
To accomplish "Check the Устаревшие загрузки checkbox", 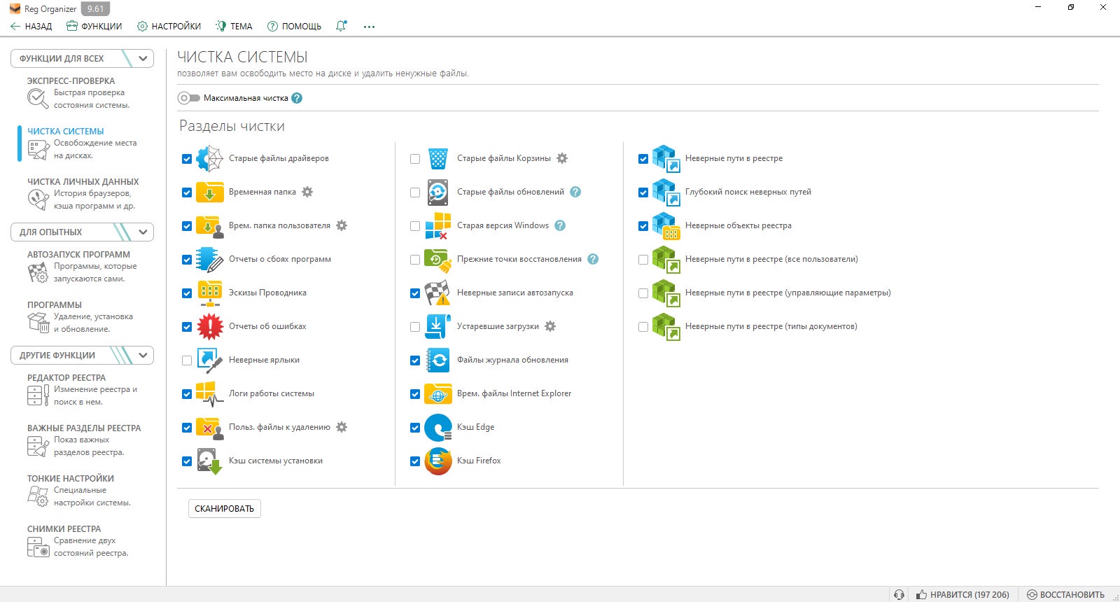I will pyautogui.click(x=415, y=327).
